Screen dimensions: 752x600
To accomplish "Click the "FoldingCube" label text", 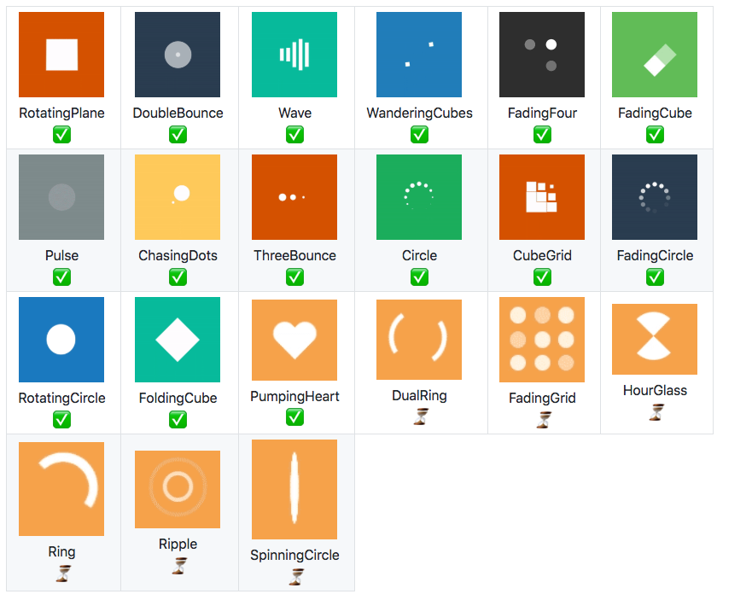I will (178, 398).
